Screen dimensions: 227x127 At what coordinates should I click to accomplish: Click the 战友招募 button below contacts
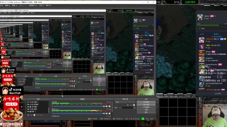coord(218,93)
